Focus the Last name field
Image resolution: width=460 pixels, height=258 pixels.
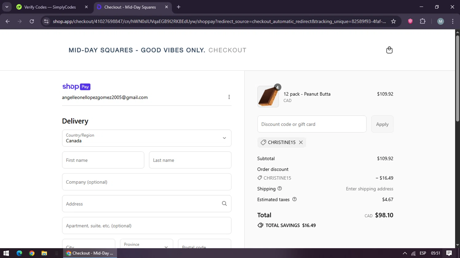190,160
